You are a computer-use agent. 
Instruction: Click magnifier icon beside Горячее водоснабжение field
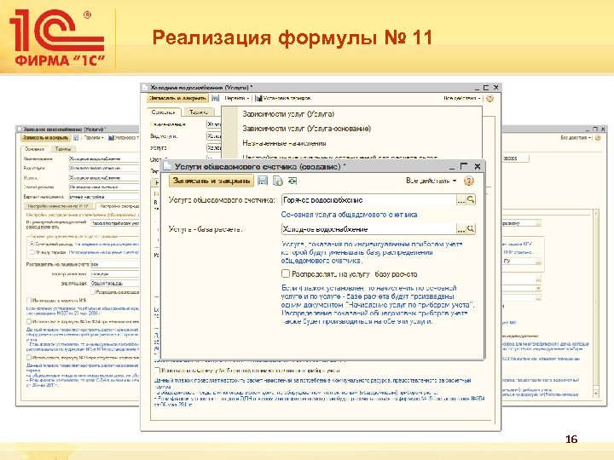click(x=471, y=199)
